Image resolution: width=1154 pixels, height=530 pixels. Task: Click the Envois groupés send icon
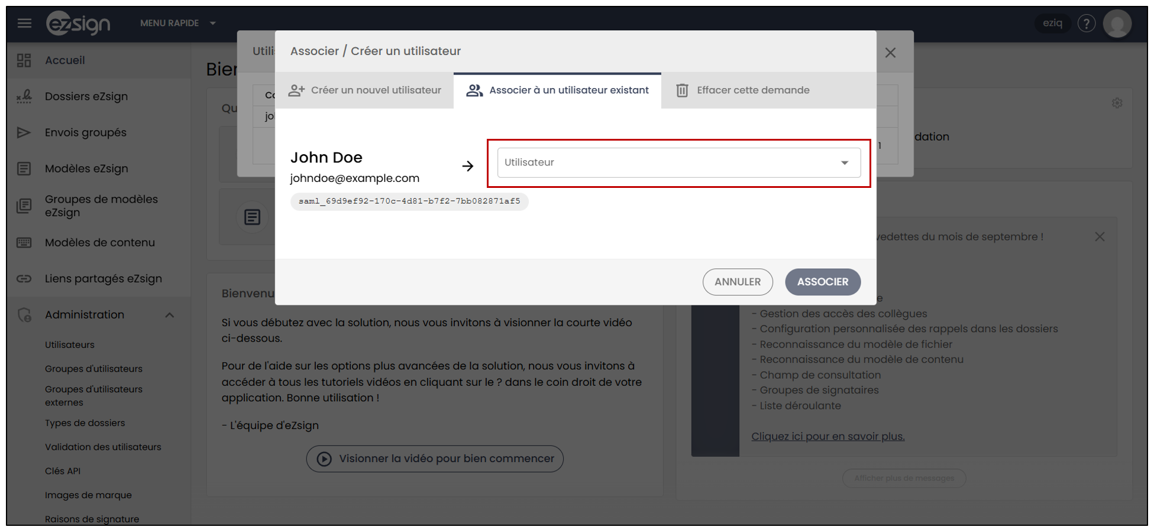coord(24,132)
